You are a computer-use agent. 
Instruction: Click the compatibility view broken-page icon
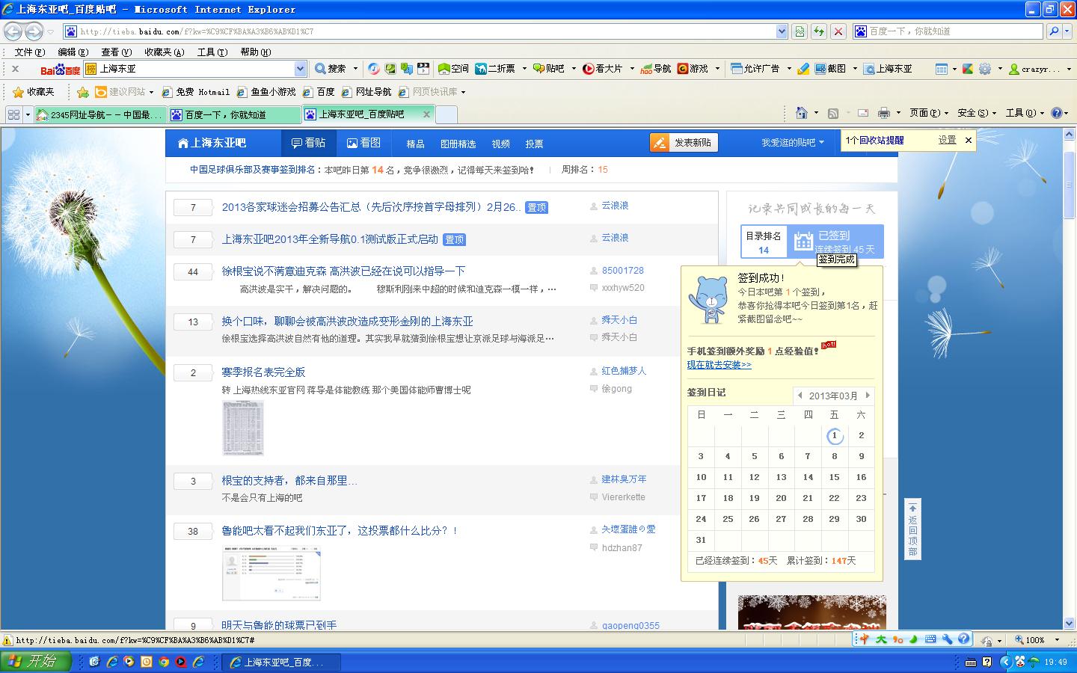800,31
